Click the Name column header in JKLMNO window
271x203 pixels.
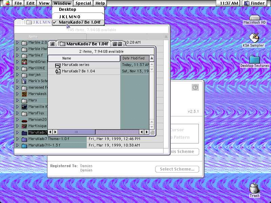coord(50,37)
